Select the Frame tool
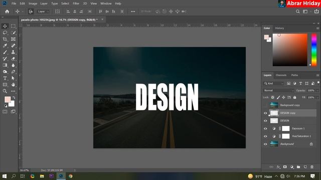The height and width of the screenshot is (180, 321). tap(13, 39)
